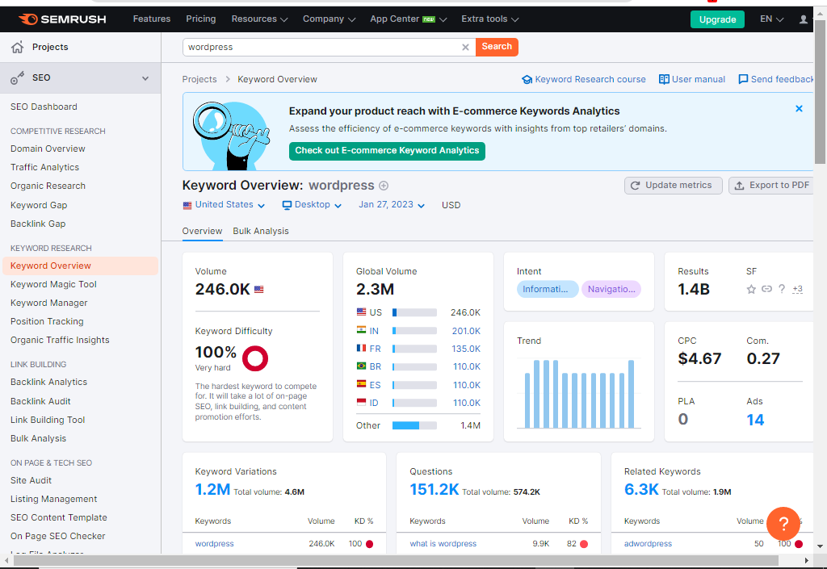Click the star SERP feature icon

coord(751,289)
